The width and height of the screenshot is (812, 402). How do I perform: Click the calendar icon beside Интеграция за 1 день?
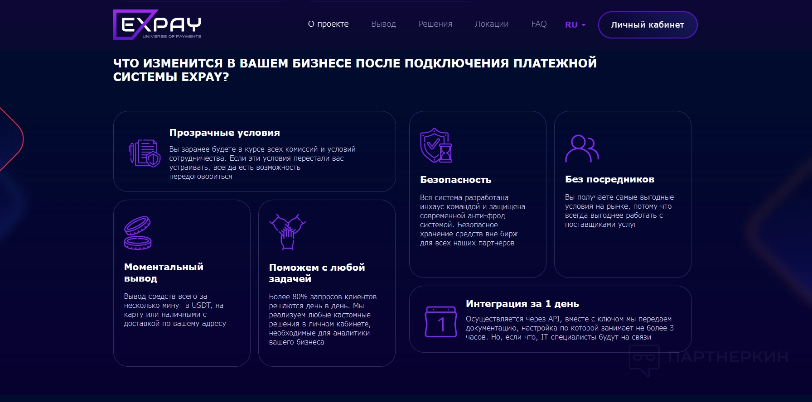click(441, 322)
